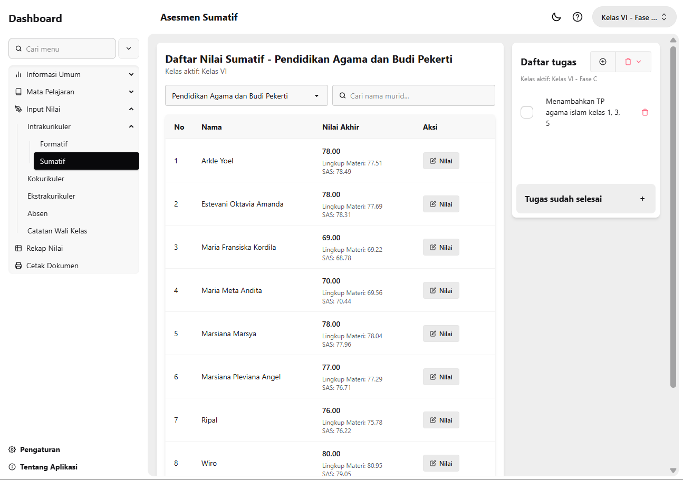Image resolution: width=683 pixels, height=480 pixels.
Task: Expand 'Tugas sudah selesai' with its plus button
Action: [x=642, y=199]
